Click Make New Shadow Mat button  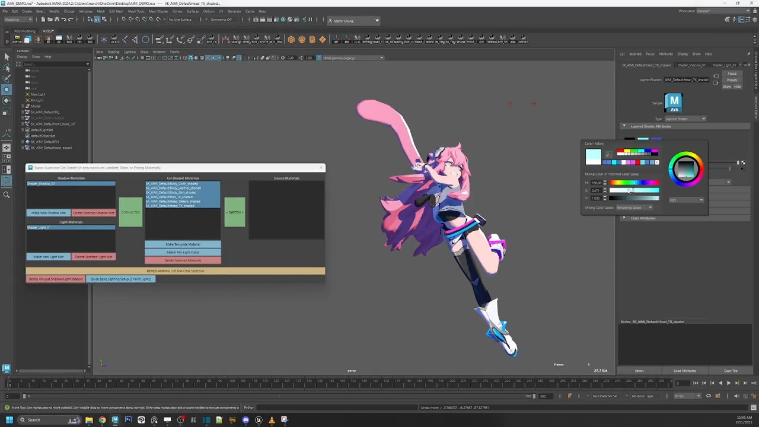tap(49, 213)
